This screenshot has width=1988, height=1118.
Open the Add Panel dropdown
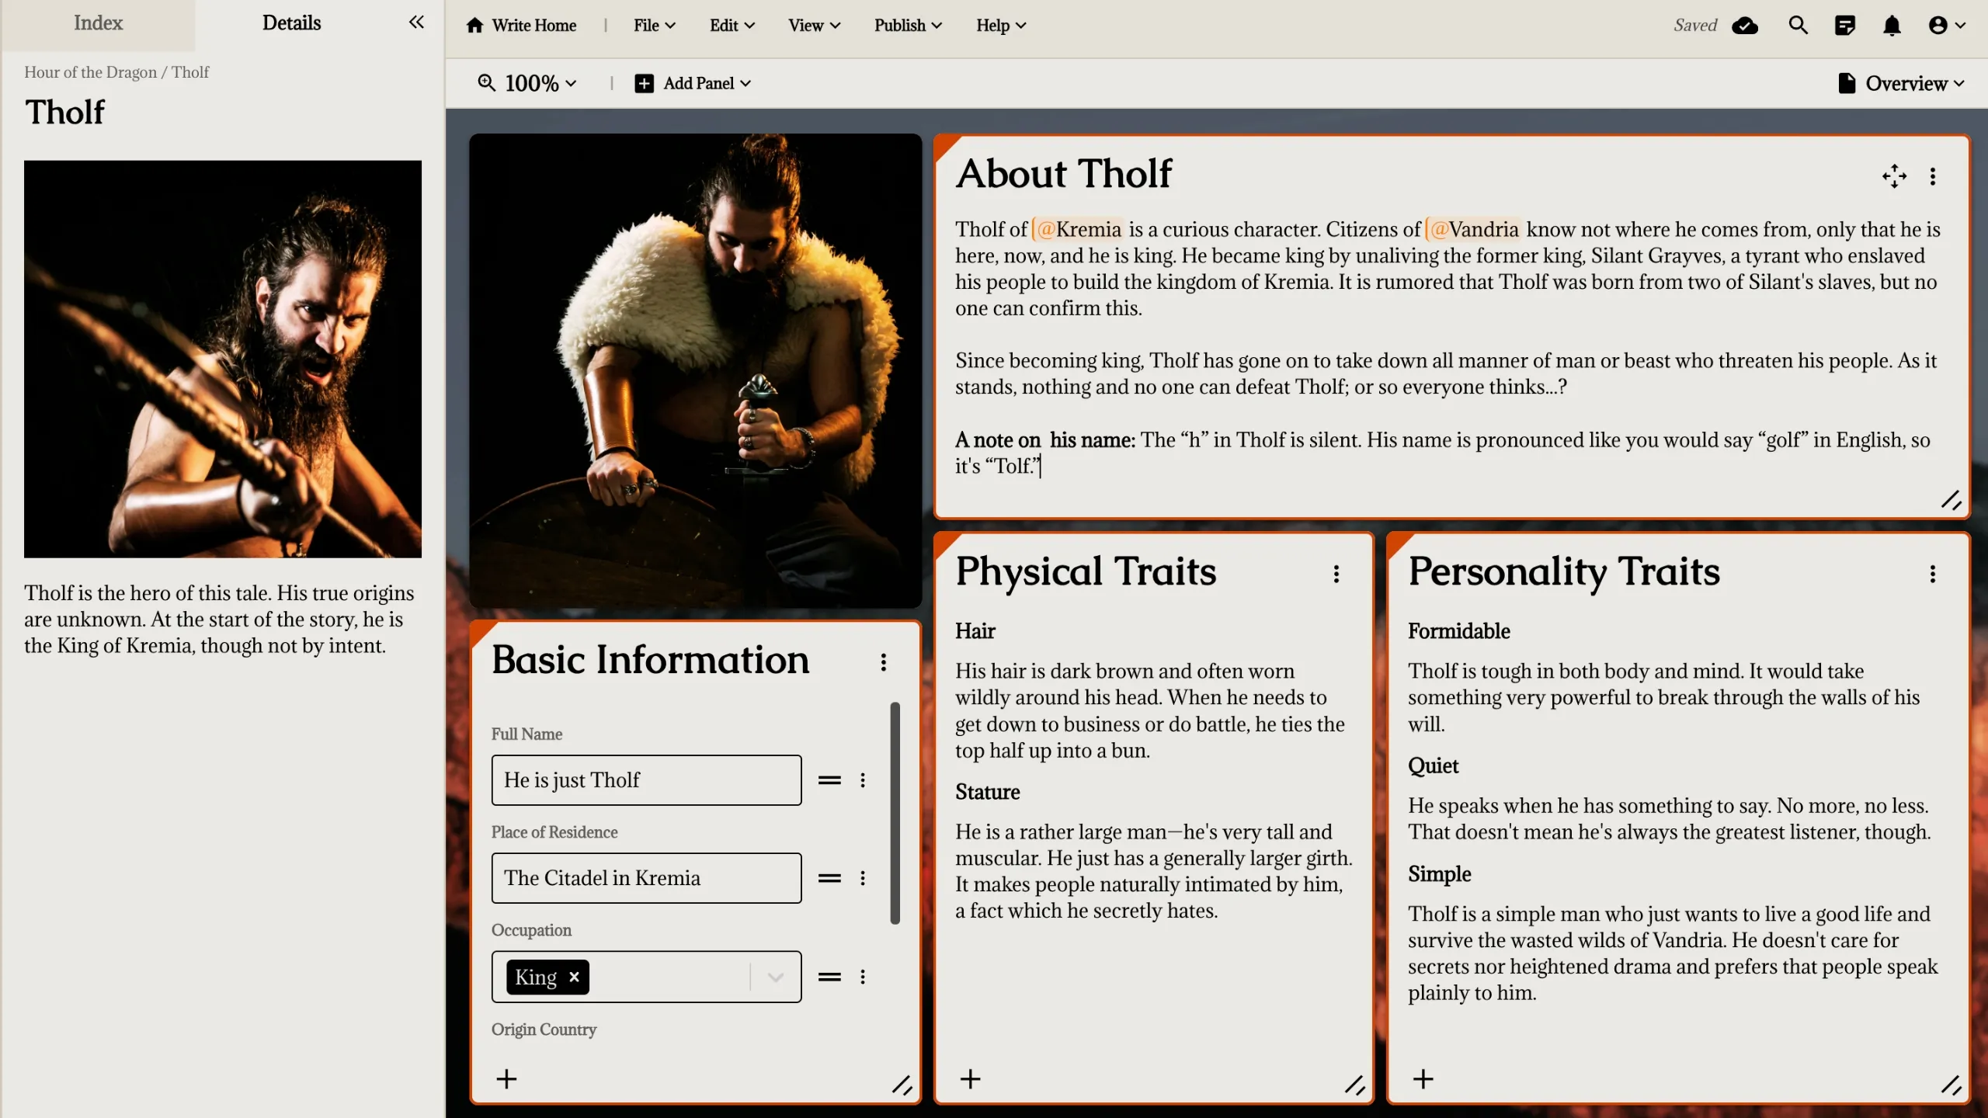(693, 83)
